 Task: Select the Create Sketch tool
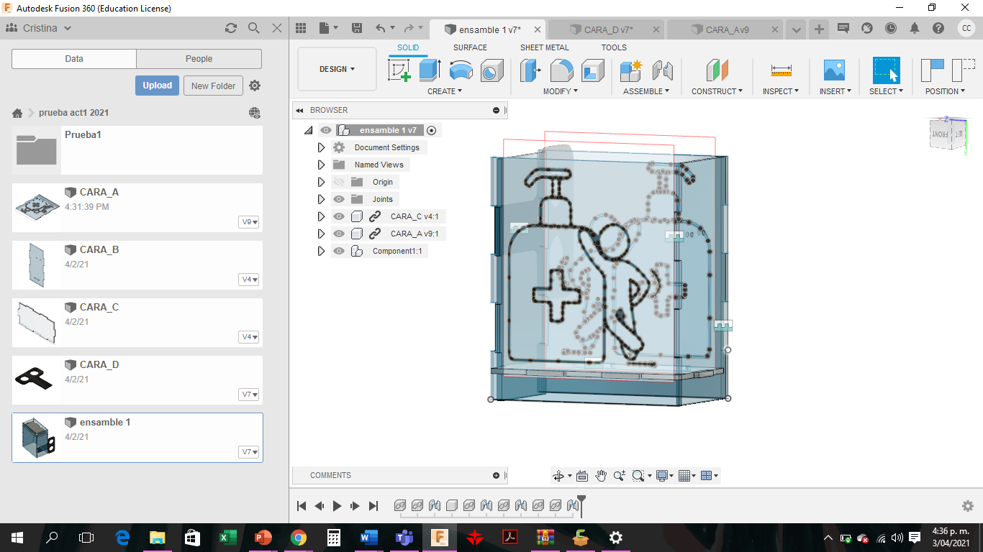(399, 70)
